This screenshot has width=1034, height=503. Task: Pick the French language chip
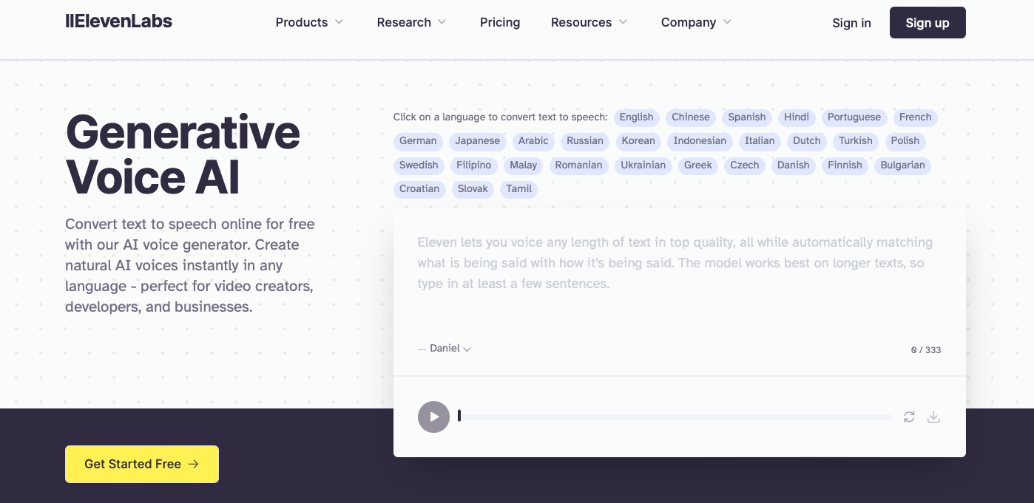916,117
